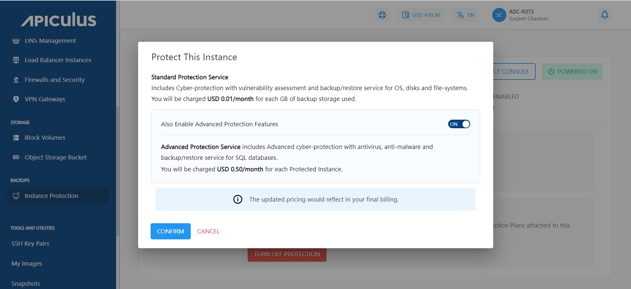Click the Load Balancer Instances icon
Image resolution: width=631 pixels, height=289 pixels.
pos(16,60)
